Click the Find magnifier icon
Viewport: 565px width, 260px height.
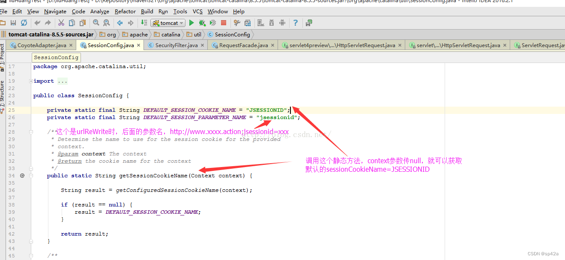(96, 23)
